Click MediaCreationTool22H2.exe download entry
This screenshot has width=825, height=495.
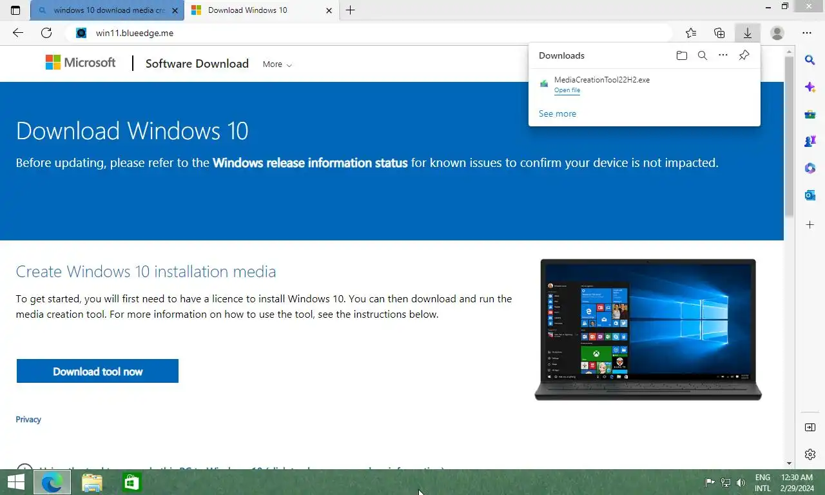(x=645, y=84)
